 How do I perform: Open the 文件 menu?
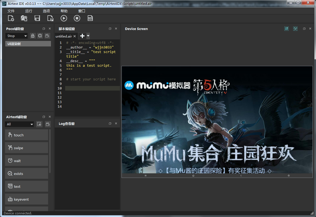[11, 11]
